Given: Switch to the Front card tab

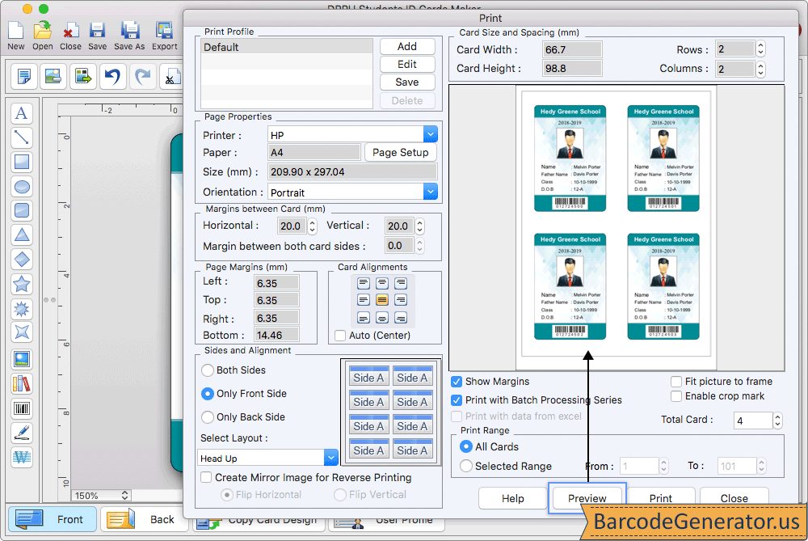Looking at the screenshot, I should tap(52, 519).
